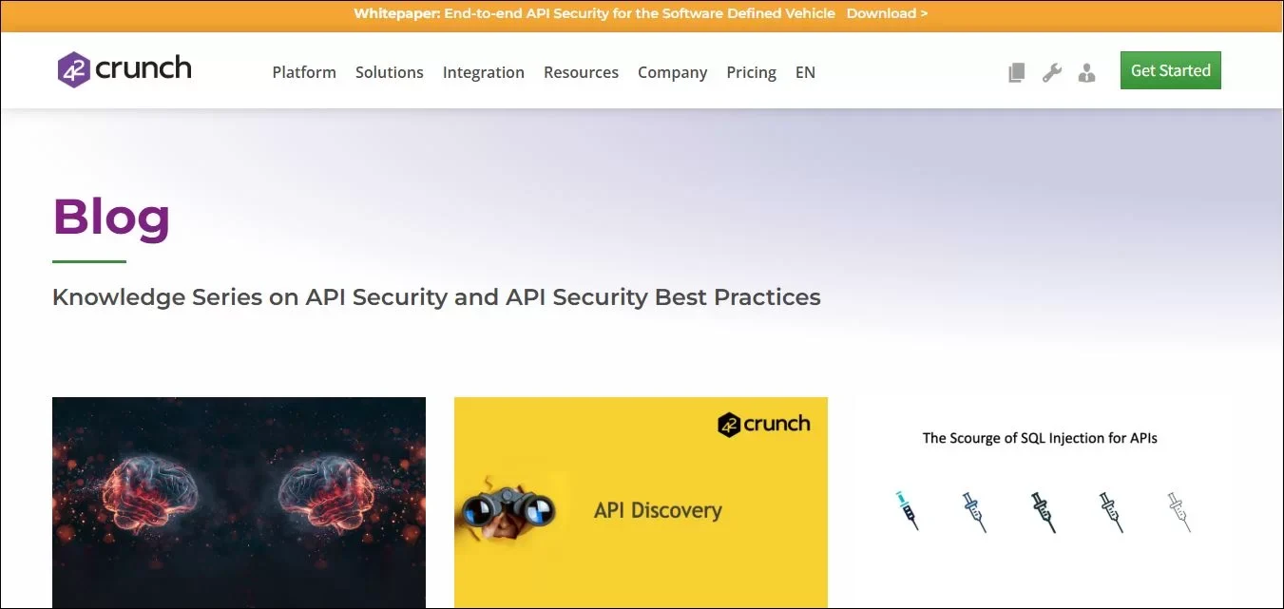The width and height of the screenshot is (1284, 609).
Task: Open the brain image blog post
Action: coord(239,503)
